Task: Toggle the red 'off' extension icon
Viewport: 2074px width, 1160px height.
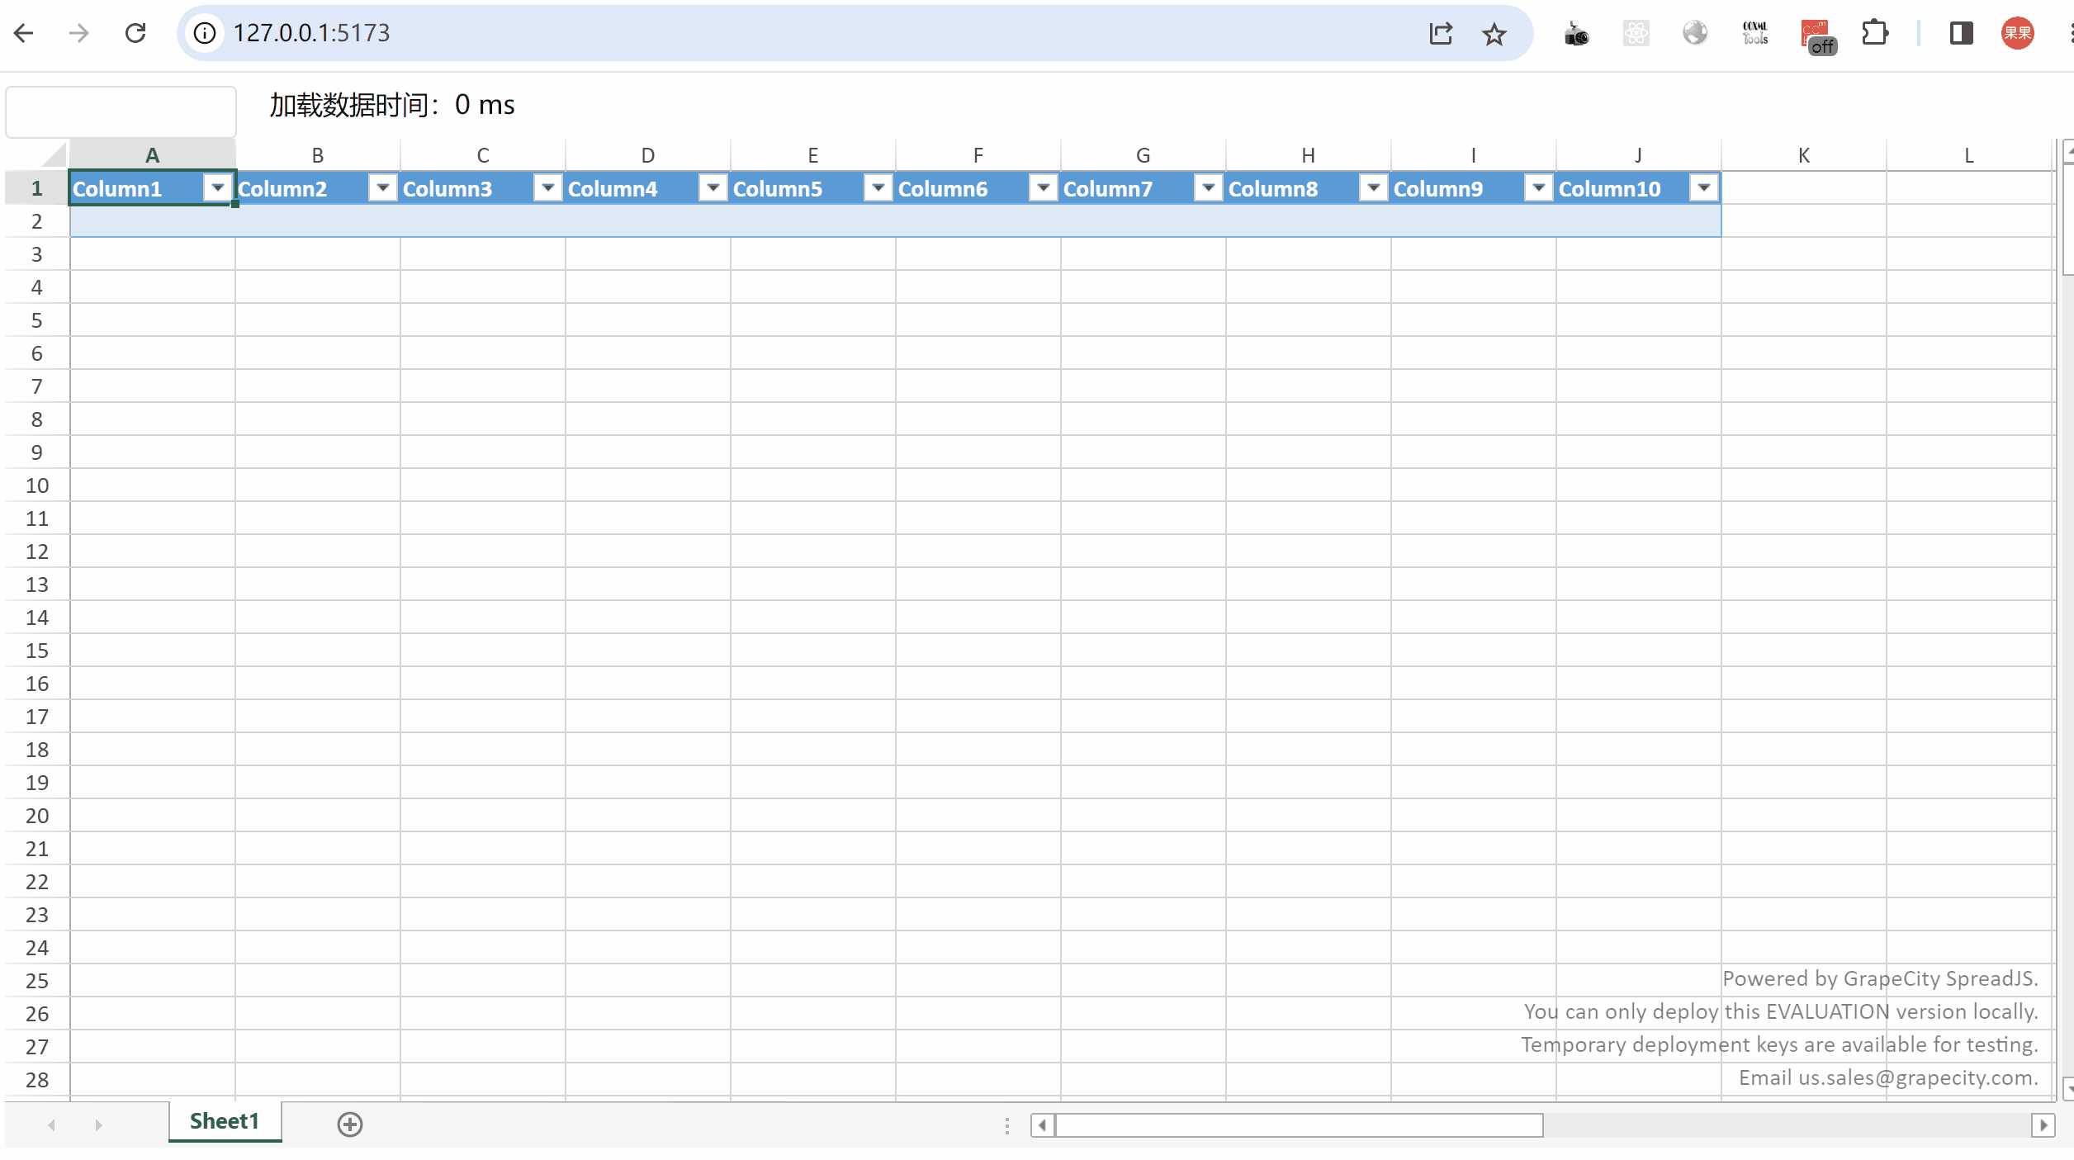Action: [x=1816, y=36]
